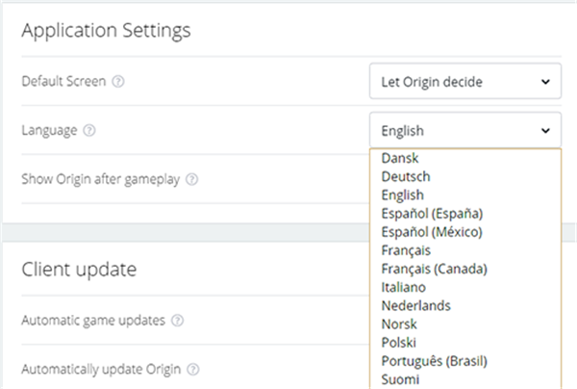Select Suomi at the bottom of list
This screenshot has height=389, width=577.
pos(400,379)
